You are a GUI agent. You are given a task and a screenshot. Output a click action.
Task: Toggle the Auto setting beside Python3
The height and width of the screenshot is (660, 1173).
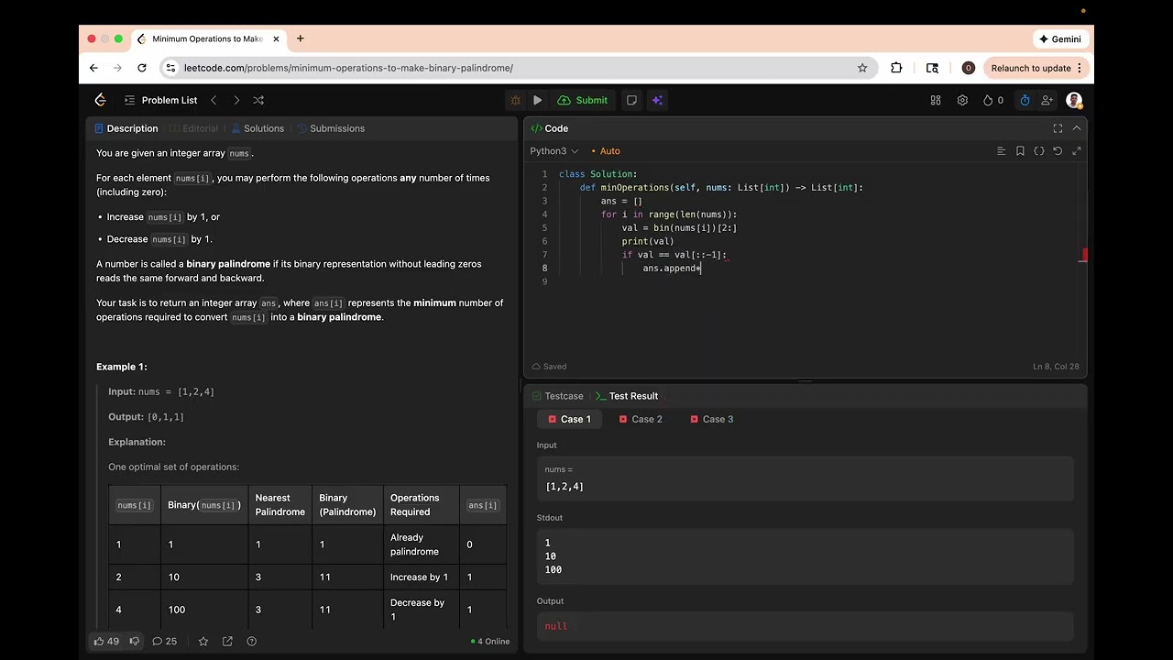[606, 151]
